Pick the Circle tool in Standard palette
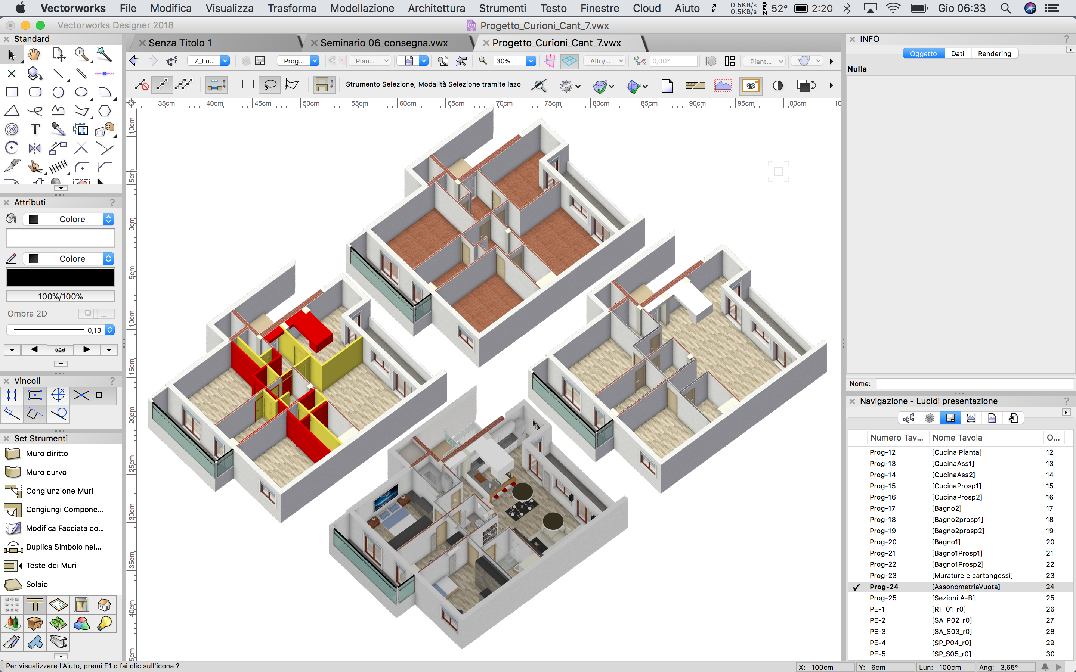Screen dimensions: 1076x672 point(58,92)
